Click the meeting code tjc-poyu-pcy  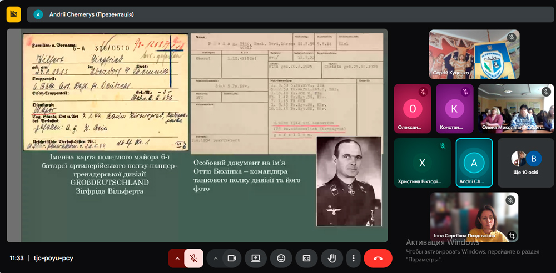(53, 258)
